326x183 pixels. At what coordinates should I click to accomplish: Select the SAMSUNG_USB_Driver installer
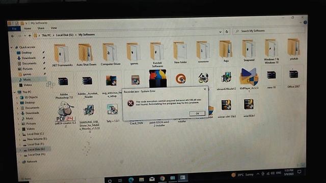tap(89, 118)
